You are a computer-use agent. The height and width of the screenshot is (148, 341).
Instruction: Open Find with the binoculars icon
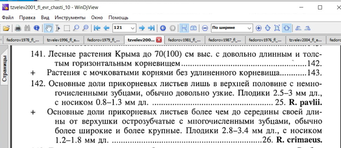click(x=27, y=28)
